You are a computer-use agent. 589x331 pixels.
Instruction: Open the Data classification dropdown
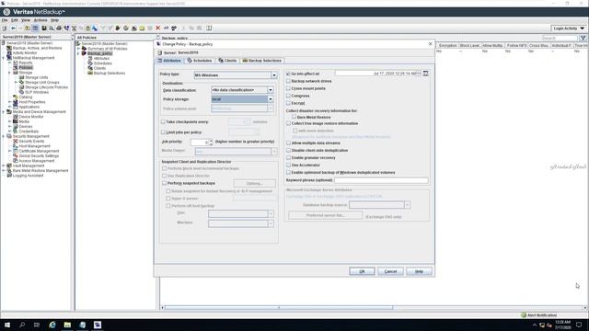coord(270,90)
